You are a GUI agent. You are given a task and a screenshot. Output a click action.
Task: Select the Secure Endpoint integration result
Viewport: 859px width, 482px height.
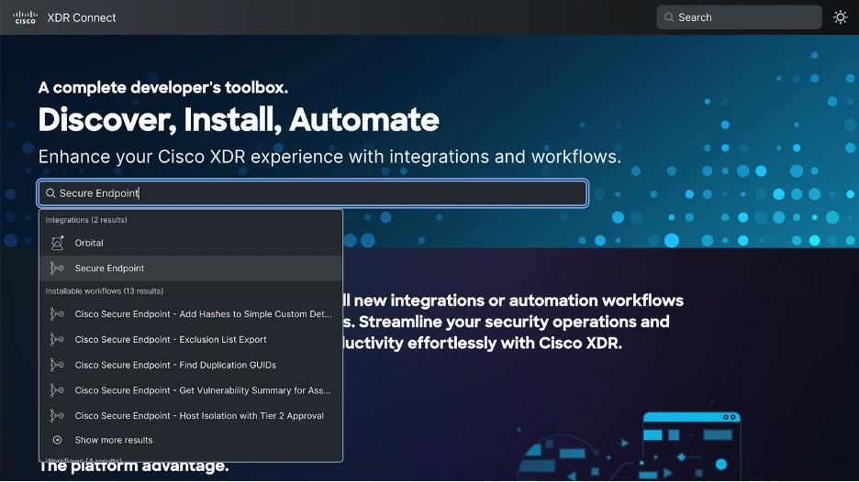tap(191, 268)
